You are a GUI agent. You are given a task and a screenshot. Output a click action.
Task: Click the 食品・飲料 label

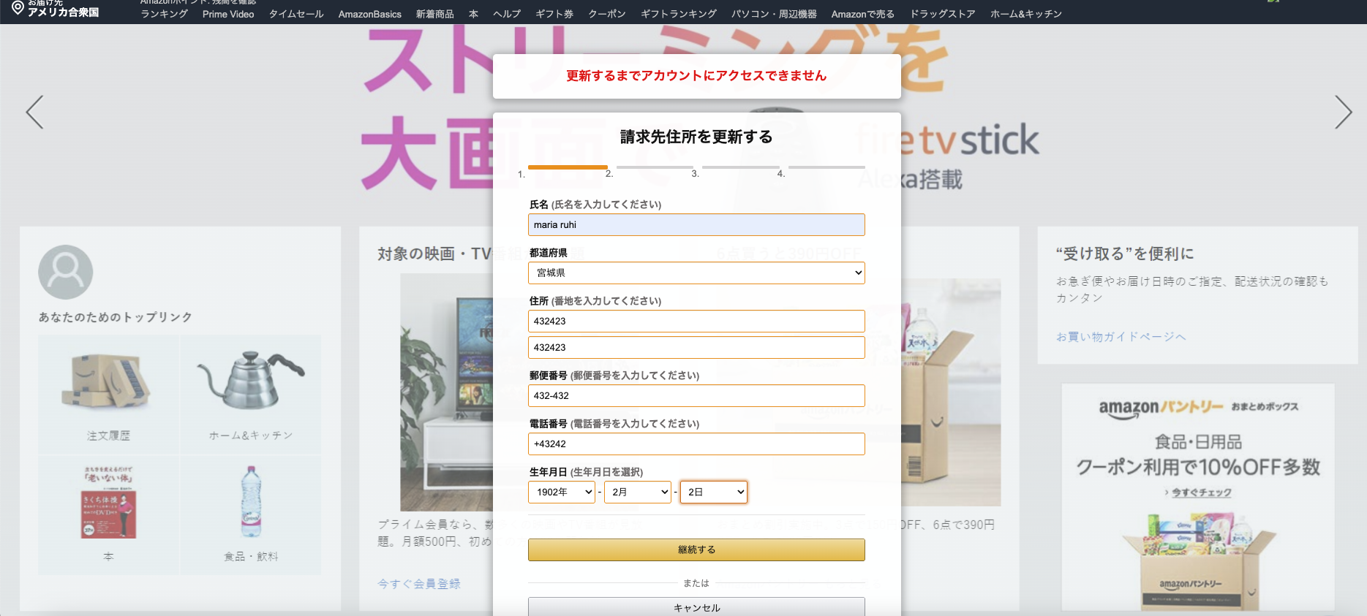tap(251, 556)
